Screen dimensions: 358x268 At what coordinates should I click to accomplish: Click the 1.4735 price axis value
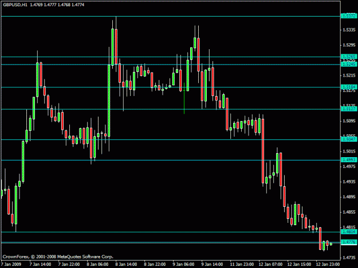[x=349, y=258]
